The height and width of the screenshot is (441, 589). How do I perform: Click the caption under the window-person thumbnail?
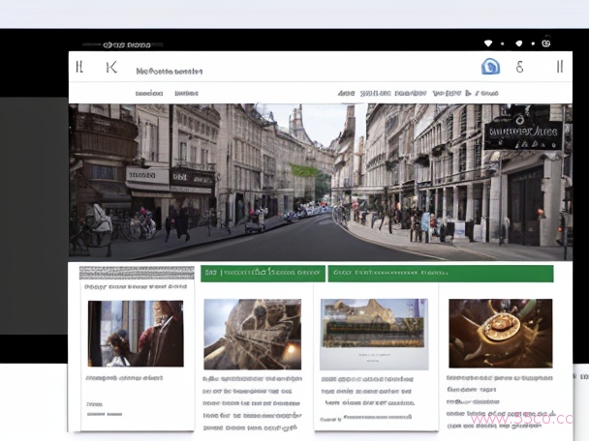click(x=124, y=378)
